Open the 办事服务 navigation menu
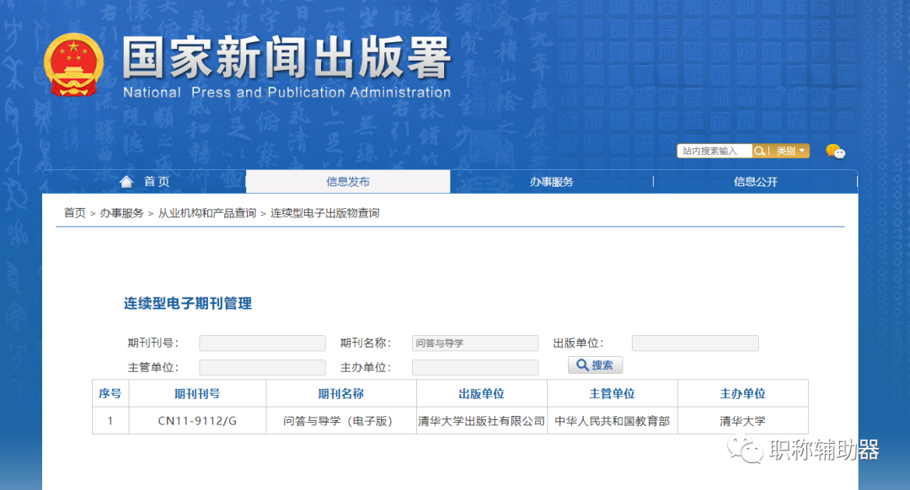 pos(551,180)
